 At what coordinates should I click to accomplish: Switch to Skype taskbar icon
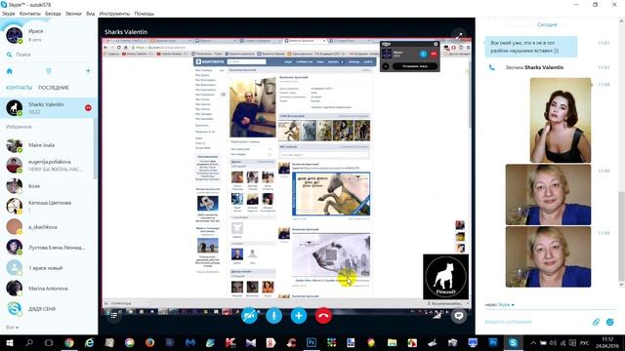click(513, 342)
